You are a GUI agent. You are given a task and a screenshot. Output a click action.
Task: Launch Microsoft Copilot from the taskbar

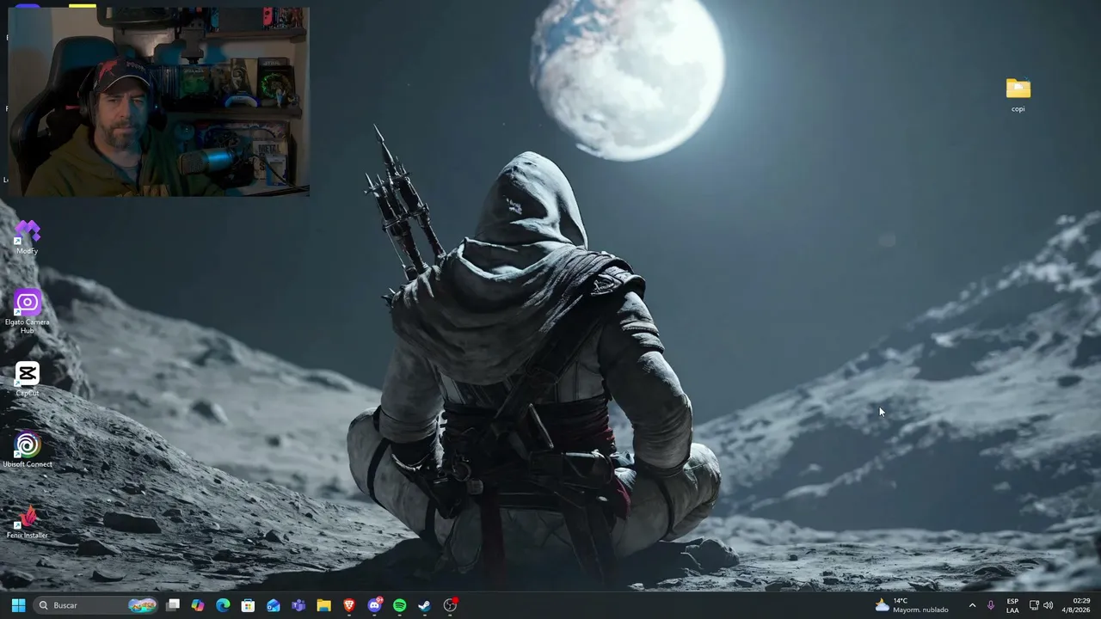point(198,605)
